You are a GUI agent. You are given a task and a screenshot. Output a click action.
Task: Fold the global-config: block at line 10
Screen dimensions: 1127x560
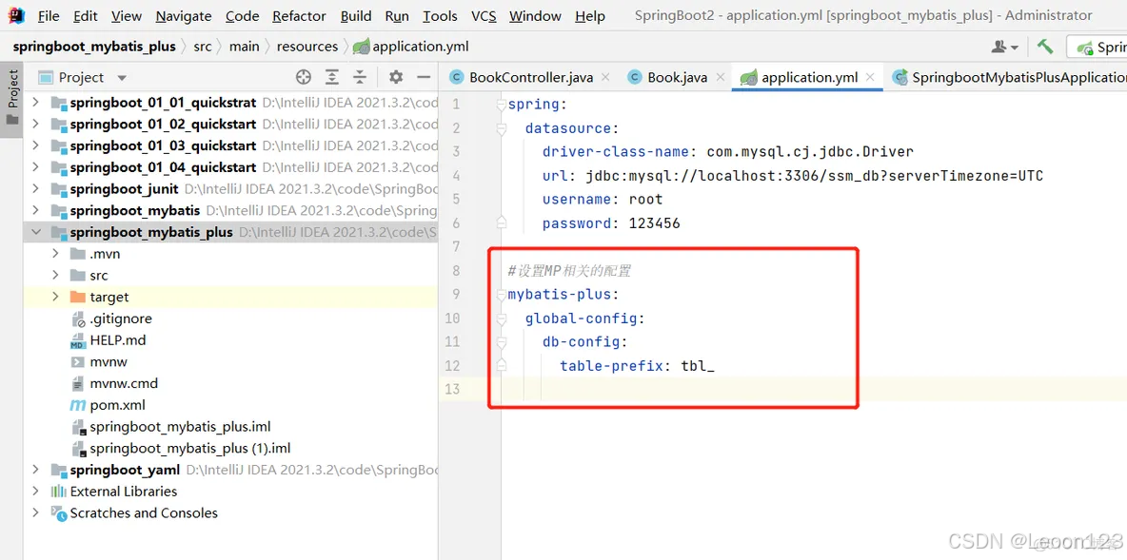point(501,319)
